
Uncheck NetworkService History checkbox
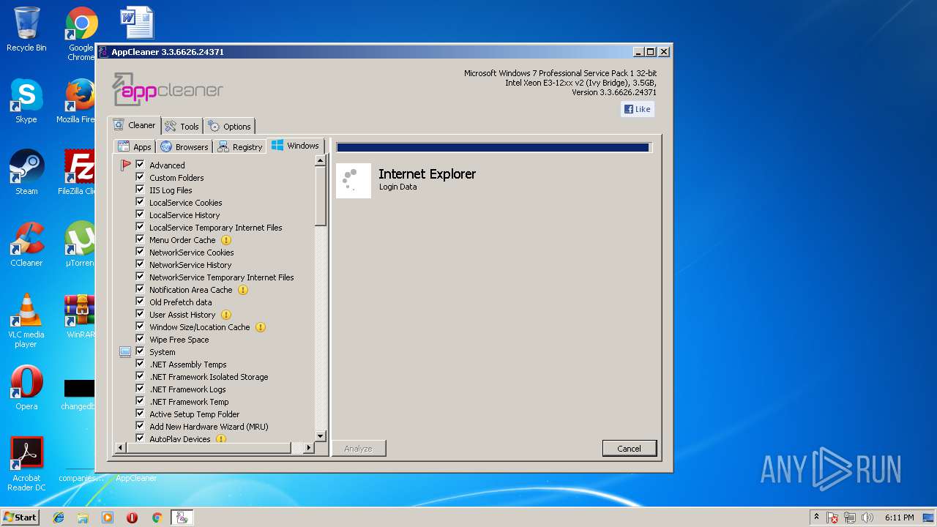point(140,264)
